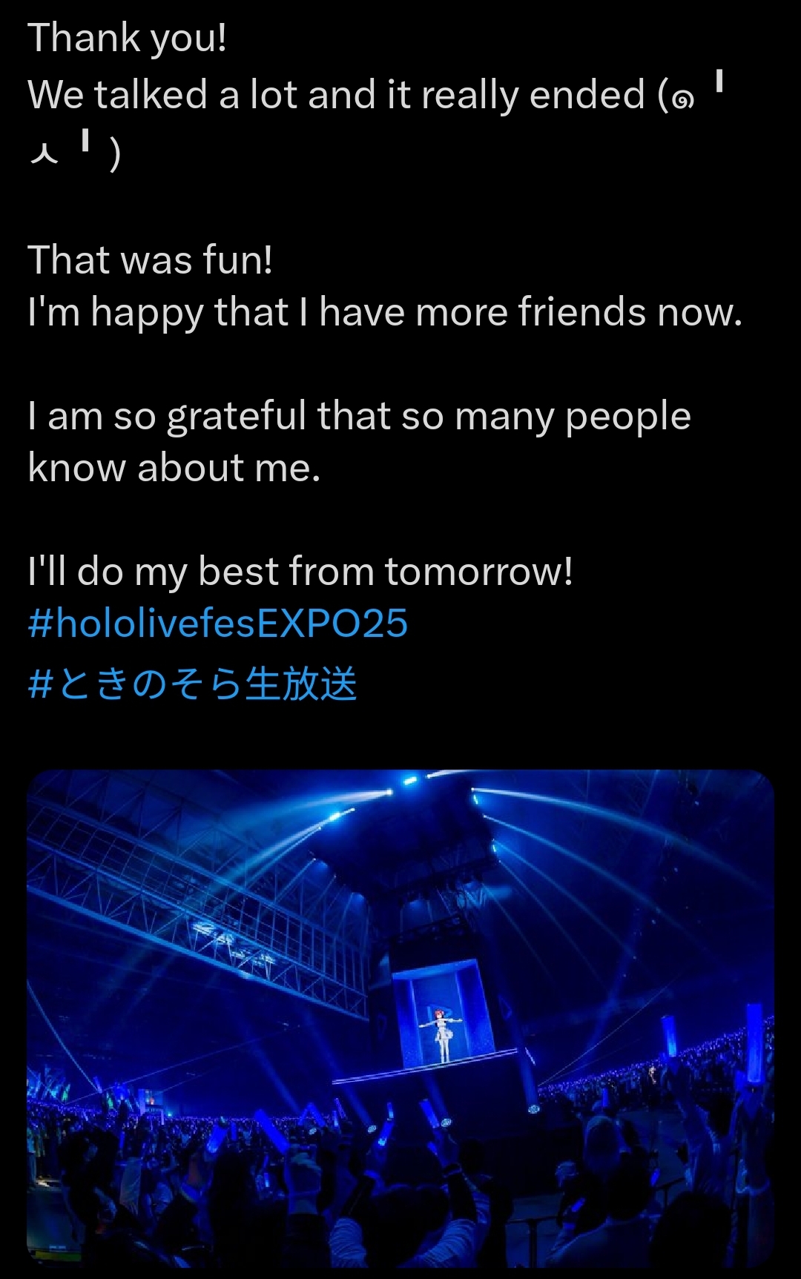Image resolution: width=801 pixels, height=1279 pixels.
Task: Click the "know about me." text line
Action: pyautogui.click(x=174, y=469)
